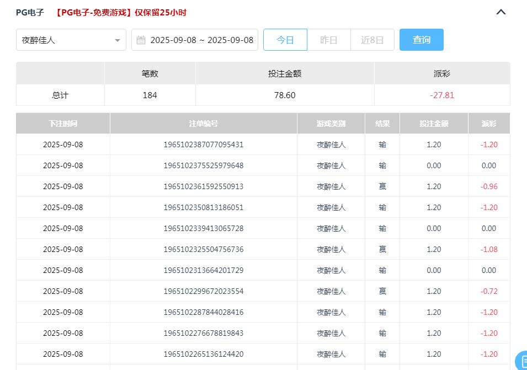Open the game category filter list
Screen dimensions: 527x370
71,40
